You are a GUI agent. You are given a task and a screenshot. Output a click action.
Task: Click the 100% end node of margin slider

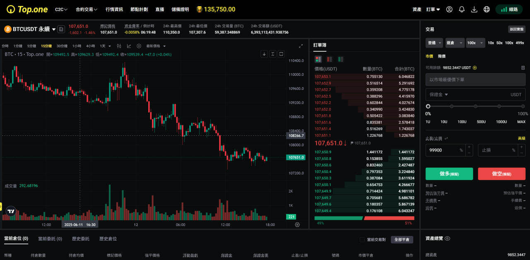tap(523, 106)
